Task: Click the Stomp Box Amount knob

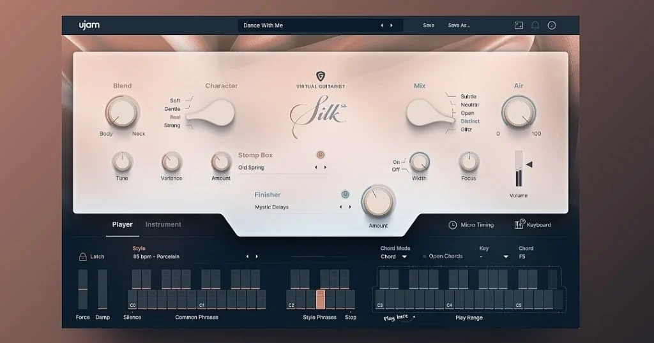Action: [x=221, y=162]
